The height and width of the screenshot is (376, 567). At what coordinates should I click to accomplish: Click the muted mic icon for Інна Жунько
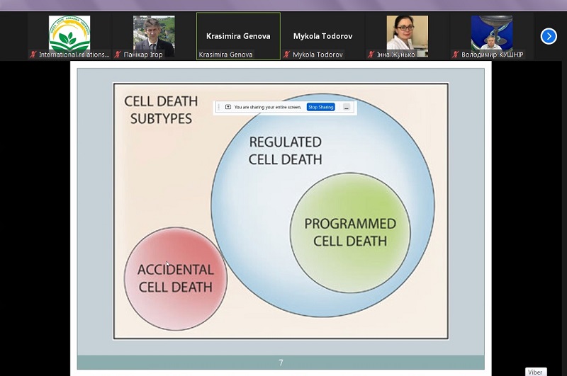pos(371,55)
